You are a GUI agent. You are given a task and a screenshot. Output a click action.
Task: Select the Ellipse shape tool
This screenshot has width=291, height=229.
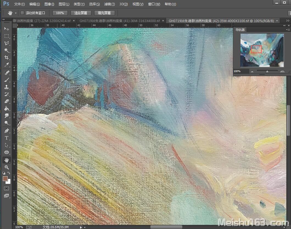point(7,152)
